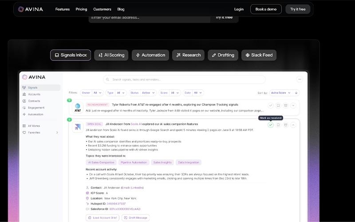The height and width of the screenshot is (222, 355).
Task: Archive the AT&T signal
Action: point(286,106)
